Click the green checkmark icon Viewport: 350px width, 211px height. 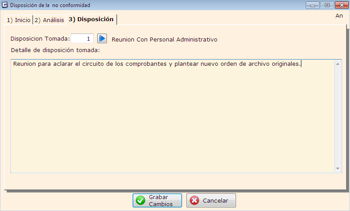click(141, 200)
